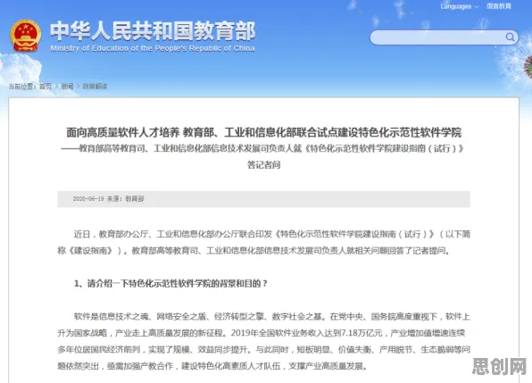Click the search magnifier icon
The image size is (532, 383).
coord(510,37)
